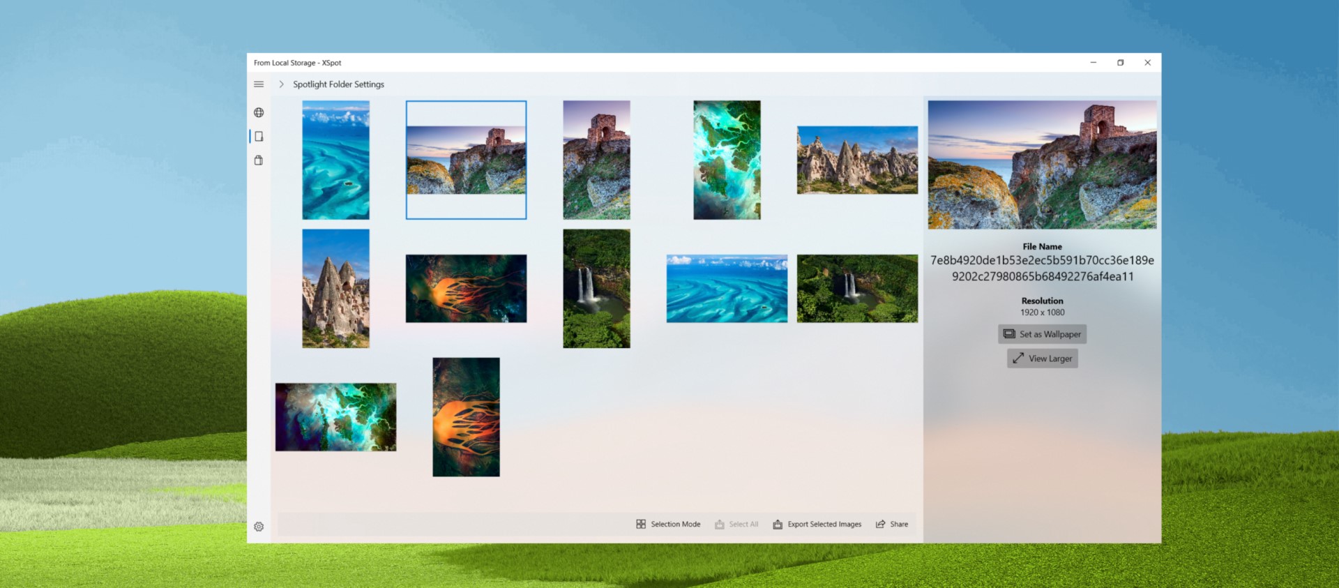Click Export Selected Images
The image size is (1339, 588).
point(817,524)
